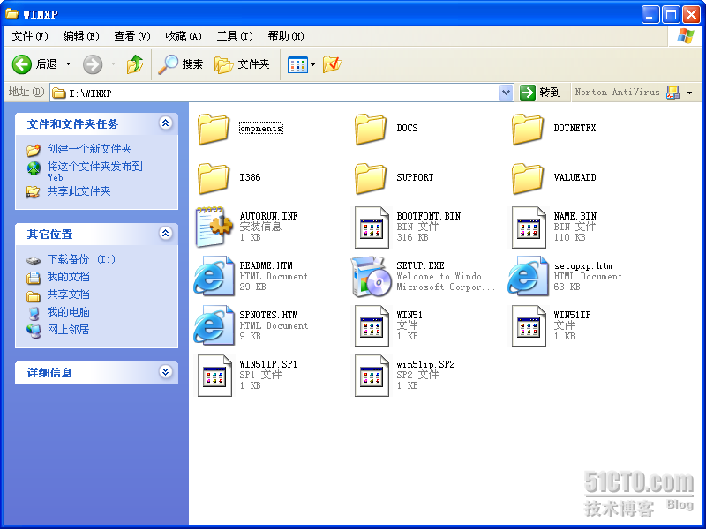
Task: Open the cmpnents folder icon
Action: [x=213, y=129]
